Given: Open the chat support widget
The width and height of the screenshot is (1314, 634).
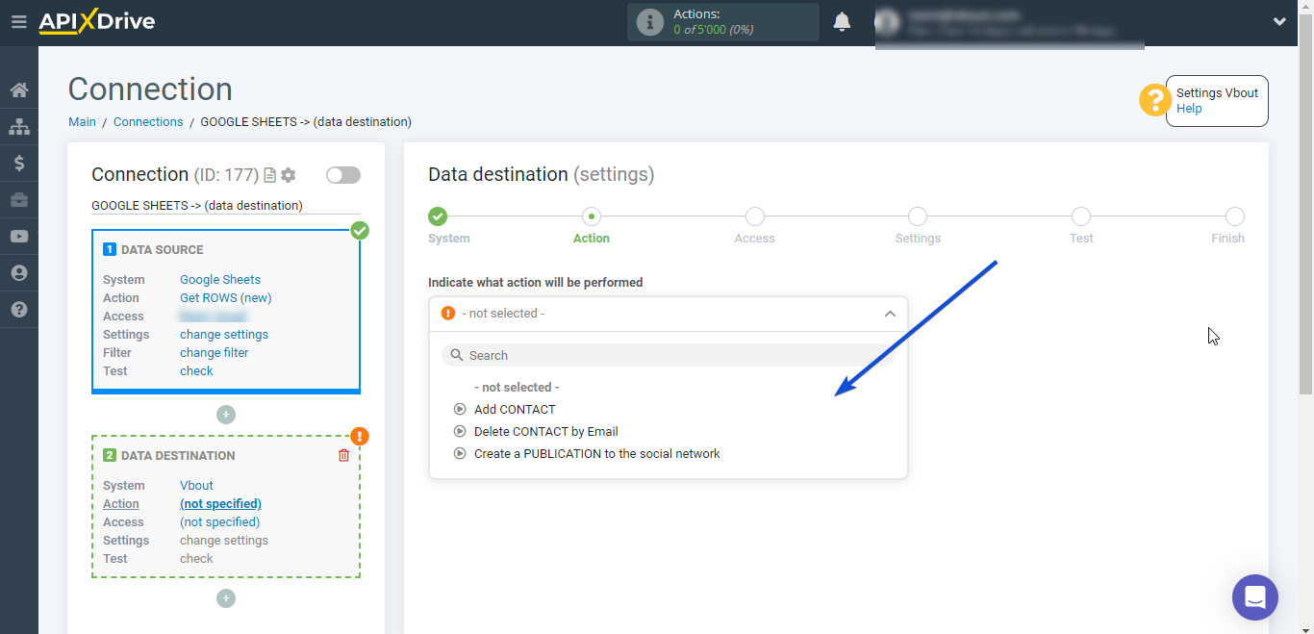Looking at the screenshot, I should (1255, 597).
